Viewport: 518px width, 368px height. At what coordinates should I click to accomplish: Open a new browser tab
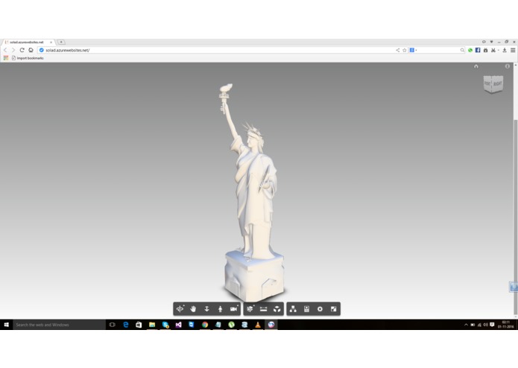pyautogui.click(x=61, y=42)
